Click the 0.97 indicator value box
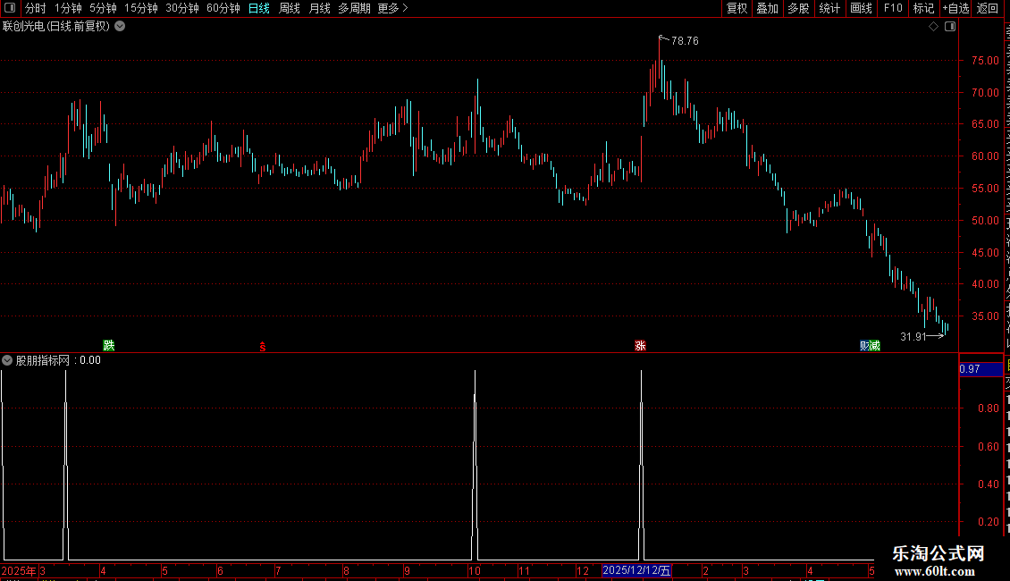Viewport: 1010px width, 581px height. pyautogui.click(x=981, y=369)
